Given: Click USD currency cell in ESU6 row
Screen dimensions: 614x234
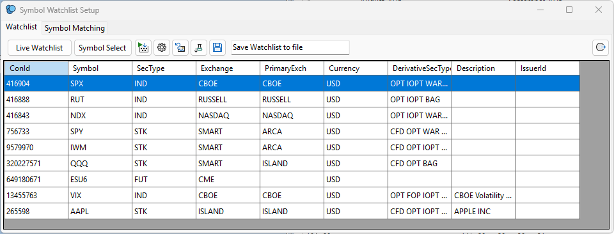Looking at the screenshot, I should [x=356, y=179].
